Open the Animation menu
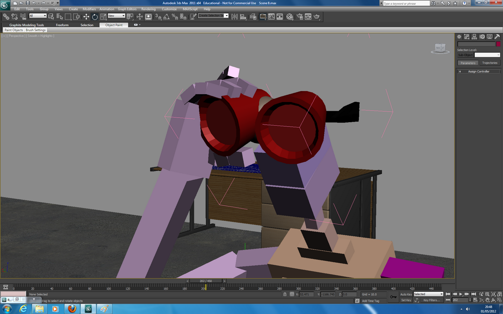This screenshot has height=314, width=503. click(x=107, y=9)
